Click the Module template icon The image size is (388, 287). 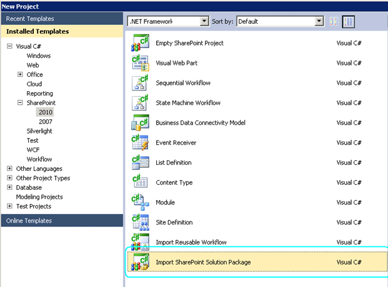[140, 202]
